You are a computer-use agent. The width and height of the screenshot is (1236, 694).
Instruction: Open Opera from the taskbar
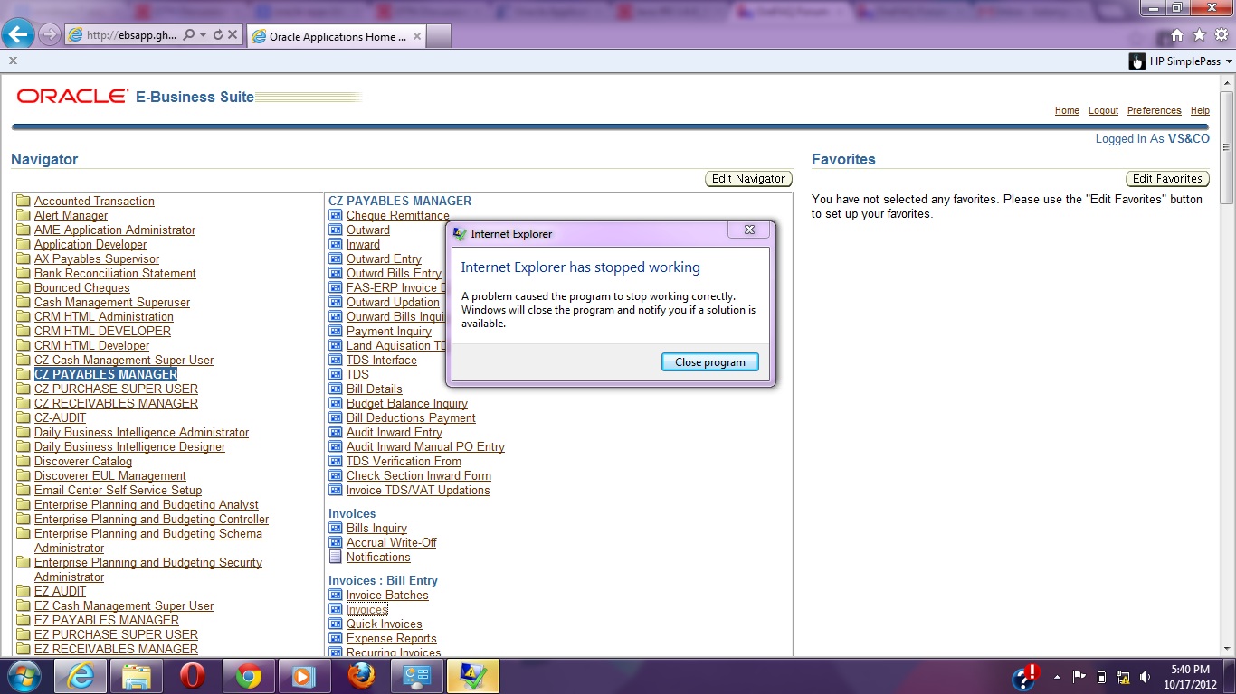[x=192, y=676]
